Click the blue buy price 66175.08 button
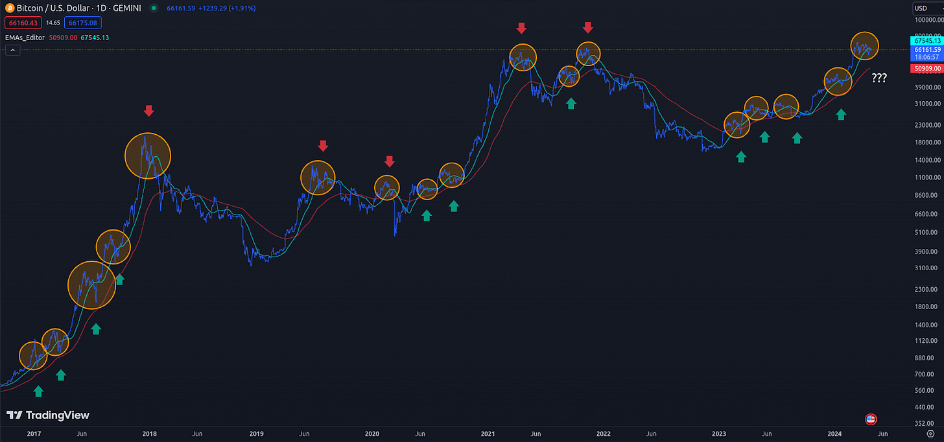This screenshot has width=944, height=442. click(82, 23)
